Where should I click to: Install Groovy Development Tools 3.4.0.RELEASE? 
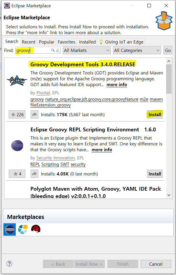tap(155, 115)
